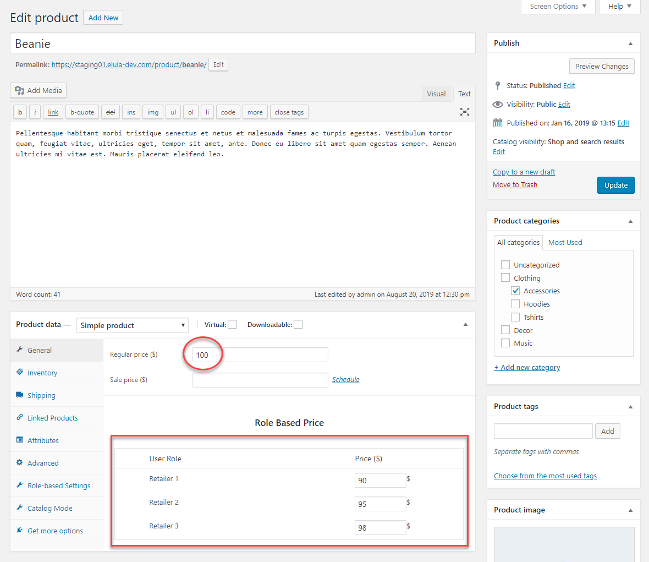Collapse the Publish panel
Viewport: 649px width, 562px height.
pos(630,43)
